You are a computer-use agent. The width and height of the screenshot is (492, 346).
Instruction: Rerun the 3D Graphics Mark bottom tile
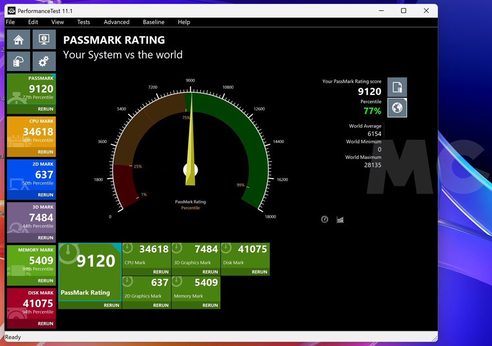click(x=210, y=272)
